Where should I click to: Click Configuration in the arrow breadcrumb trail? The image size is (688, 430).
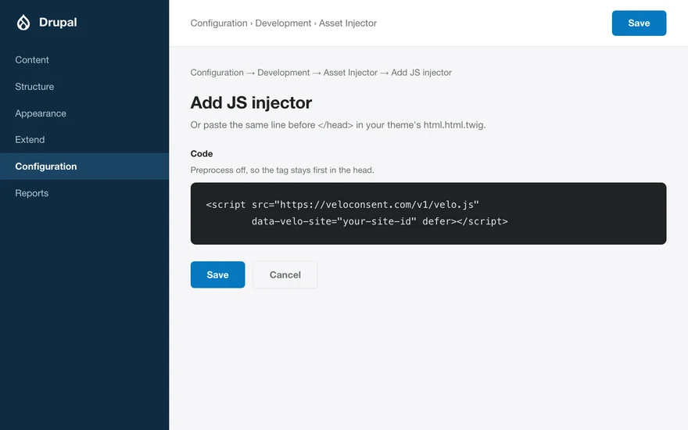click(217, 73)
